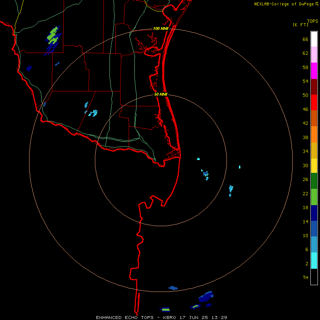Click the '42' legend value
This screenshot has height=320, width=320.
[x=305, y=123]
